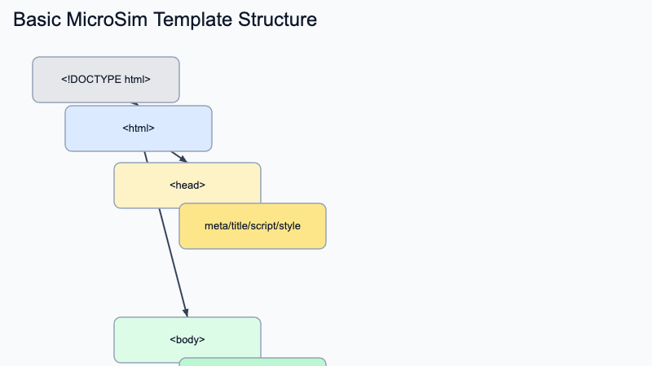
Task: Click the small arrow between DOCTYPE and html
Action: 135,104
